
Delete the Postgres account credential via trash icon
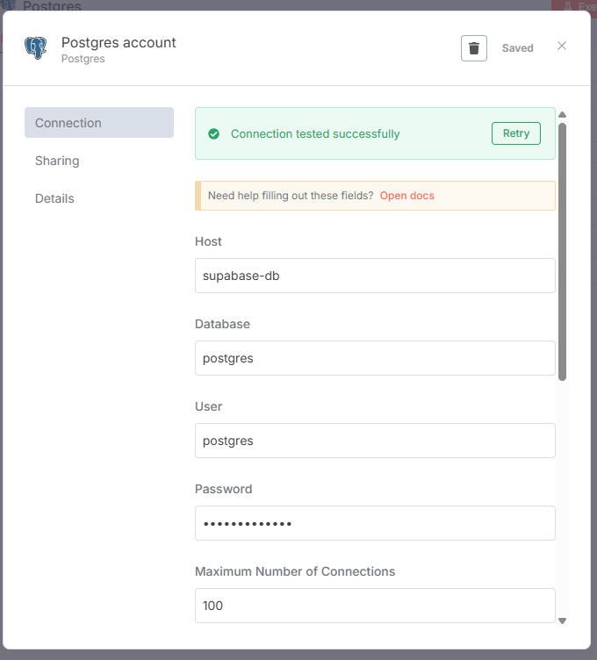click(474, 48)
